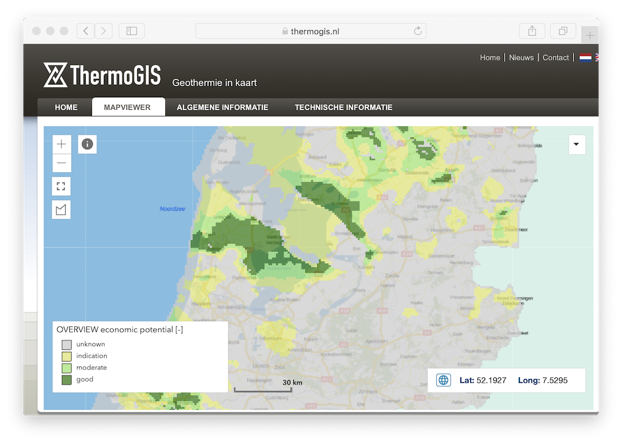Open the map info button

pyautogui.click(x=87, y=144)
